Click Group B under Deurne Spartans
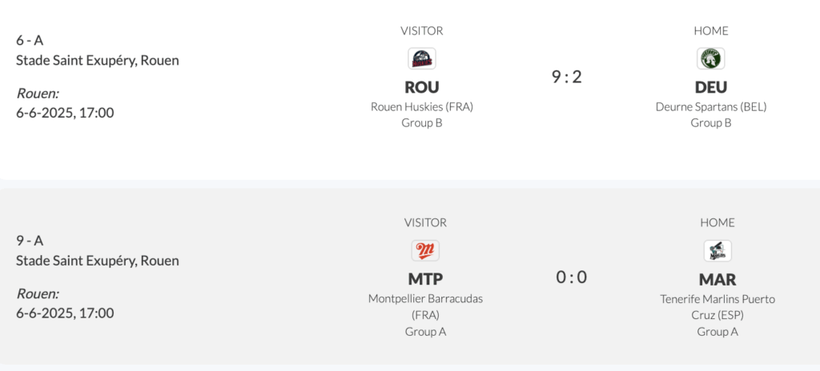This screenshot has height=371, width=820. pos(710,123)
